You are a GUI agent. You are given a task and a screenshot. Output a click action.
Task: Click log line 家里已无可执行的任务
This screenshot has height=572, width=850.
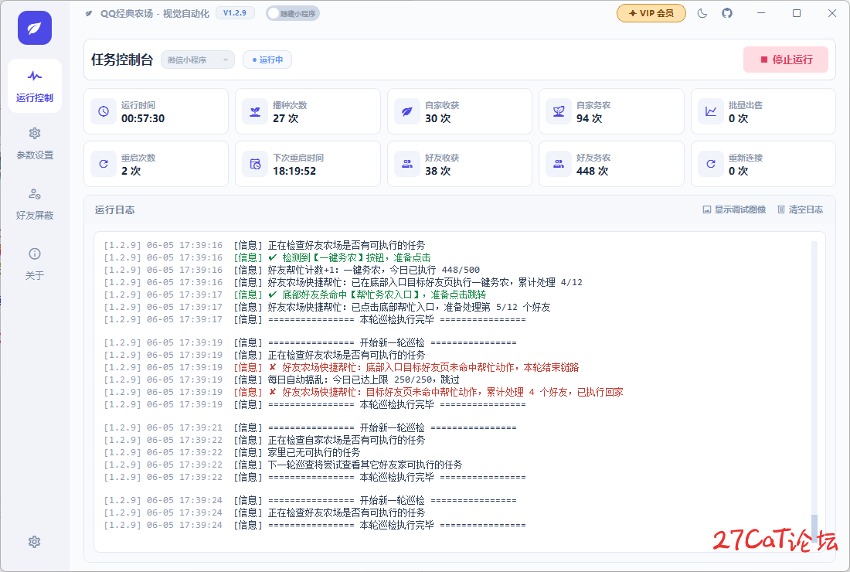coord(232,452)
